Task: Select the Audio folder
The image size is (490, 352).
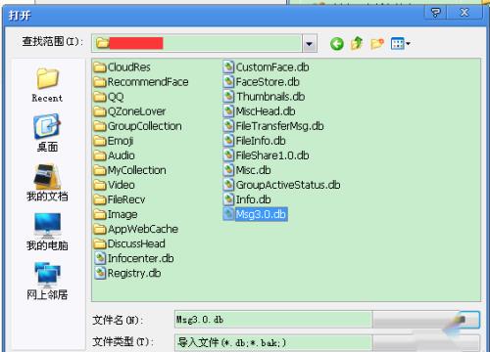Action: click(x=114, y=155)
